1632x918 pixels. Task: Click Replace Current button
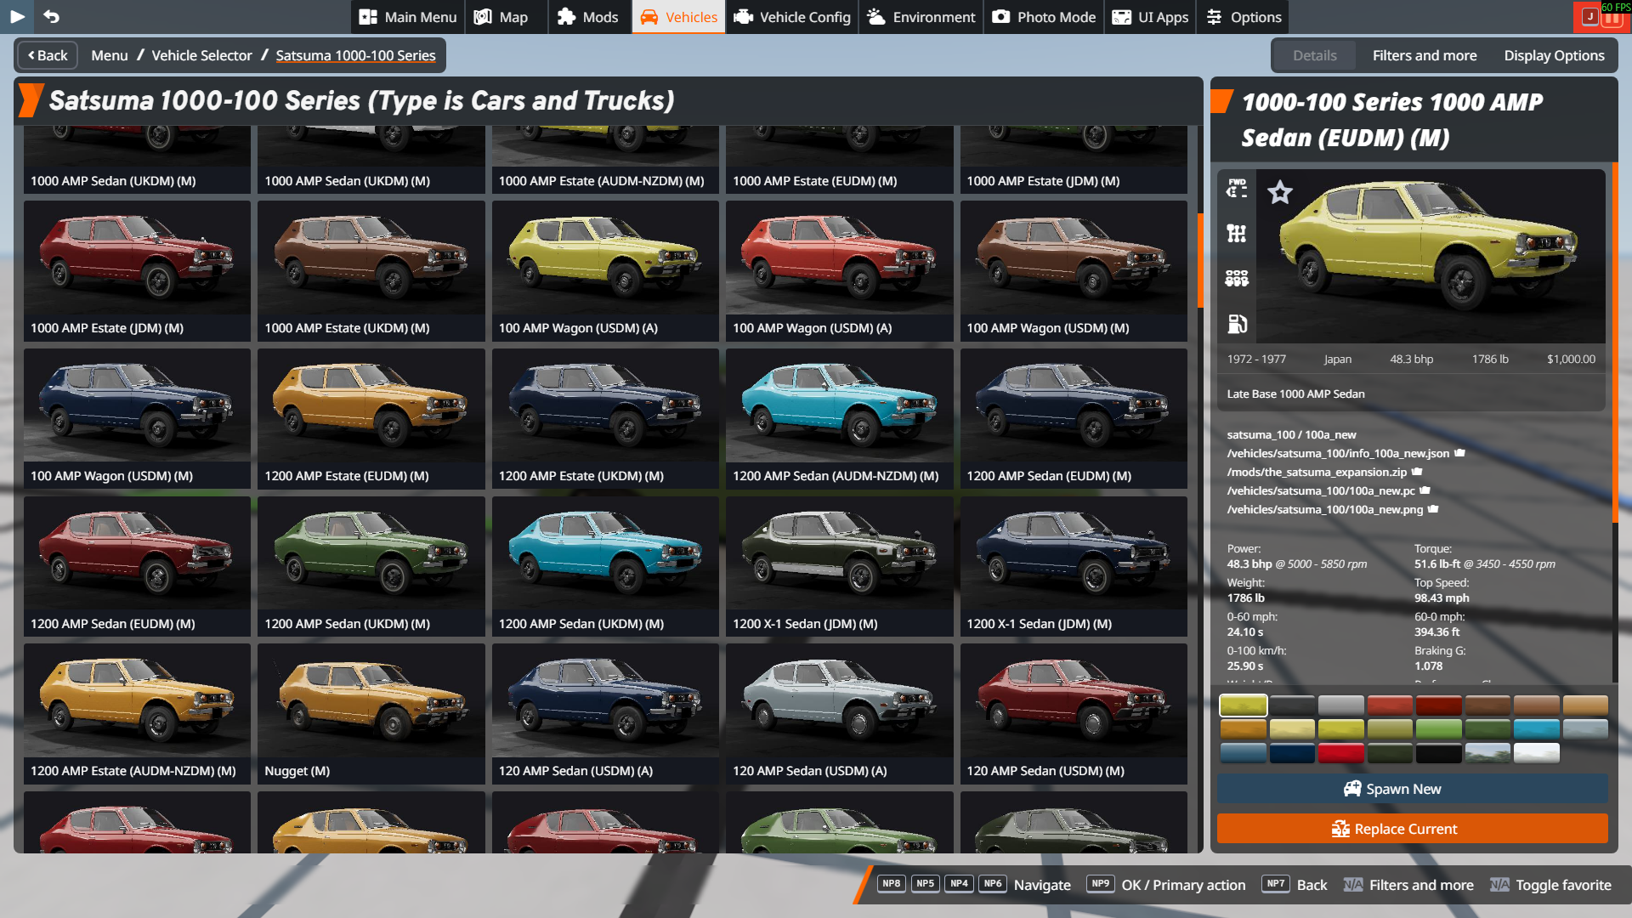1412,829
